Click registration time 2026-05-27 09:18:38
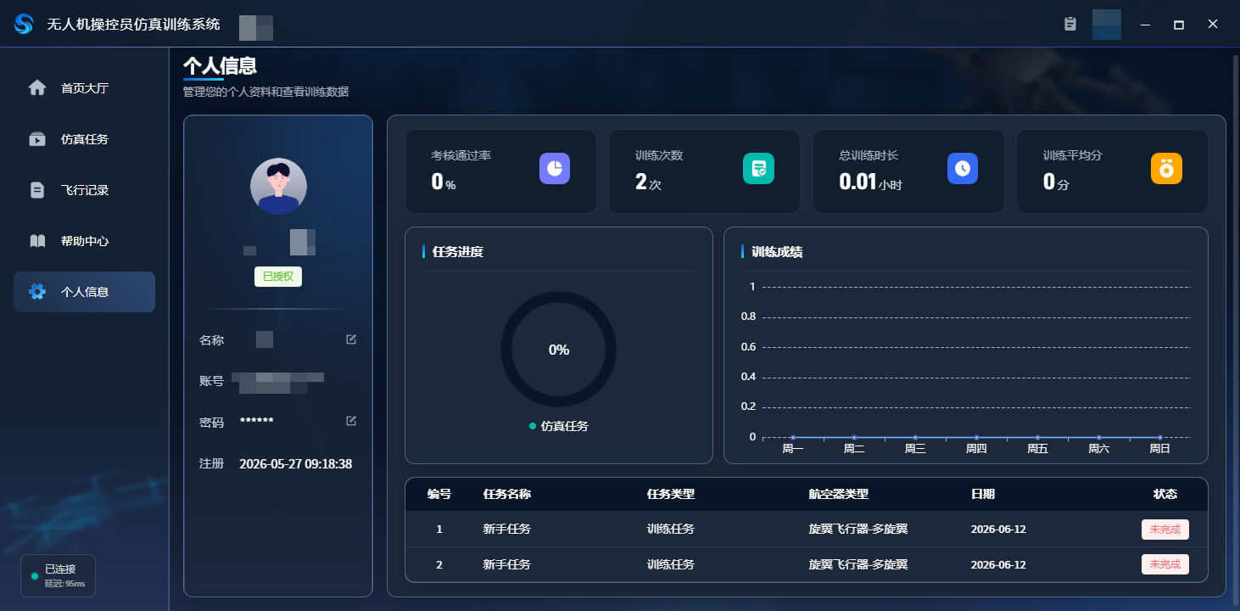 (x=296, y=464)
